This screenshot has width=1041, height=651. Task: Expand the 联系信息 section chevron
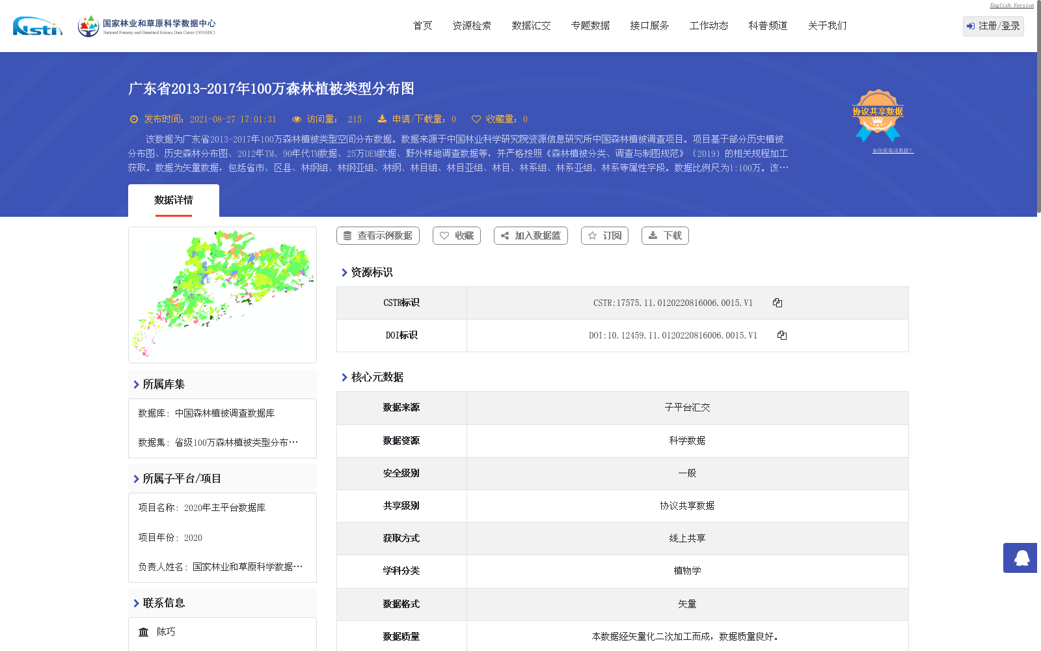(x=136, y=603)
